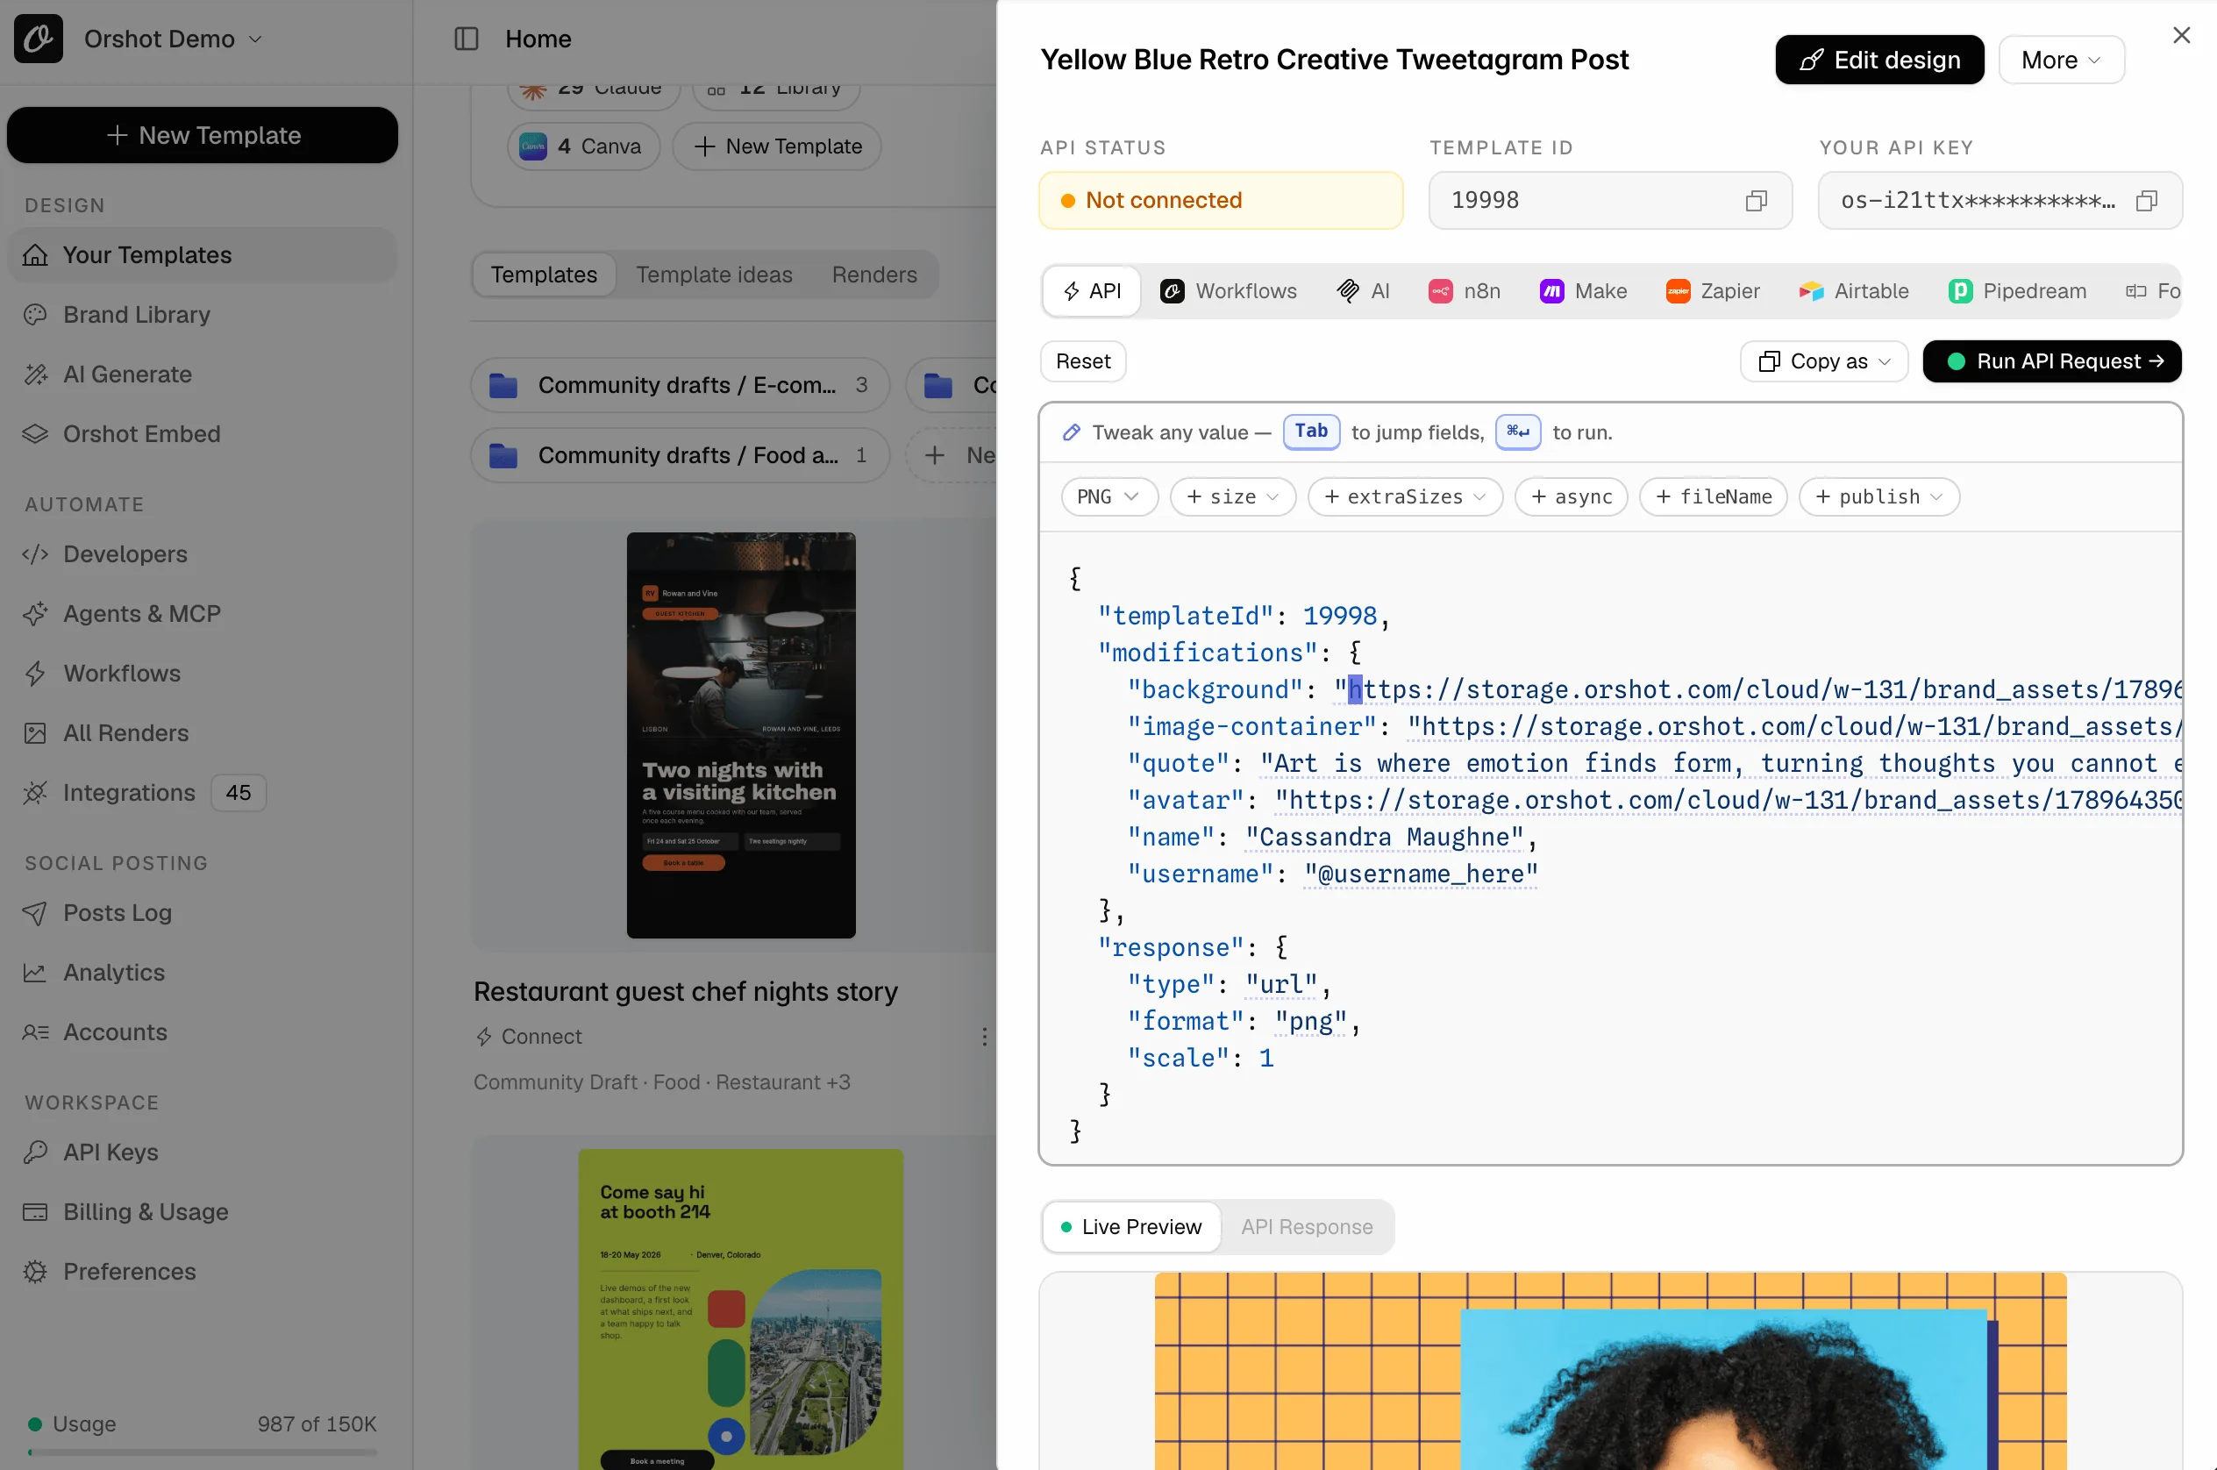The height and width of the screenshot is (1470, 2217).
Task: Switch to the AI tab
Action: click(x=1363, y=291)
